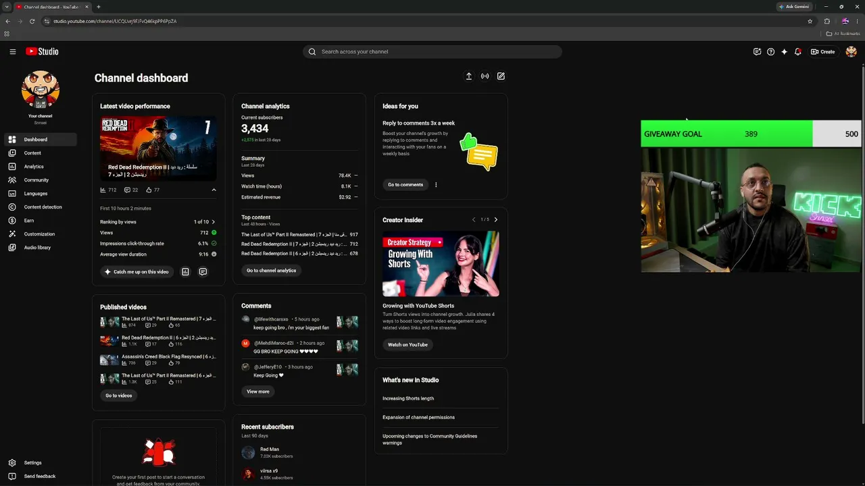Viewport: 865px width, 486px height.
Task: Click Go to videos button
Action: (119, 396)
